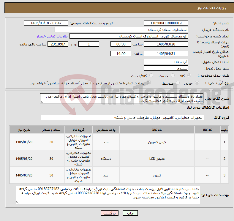Select the خدمت radio button
Image resolution: width=234 pixels, height=221 pixels.
(173, 75)
